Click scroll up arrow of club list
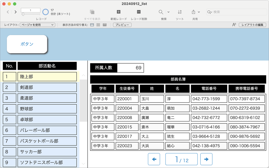The image size is (269, 168). [x=83, y=75]
